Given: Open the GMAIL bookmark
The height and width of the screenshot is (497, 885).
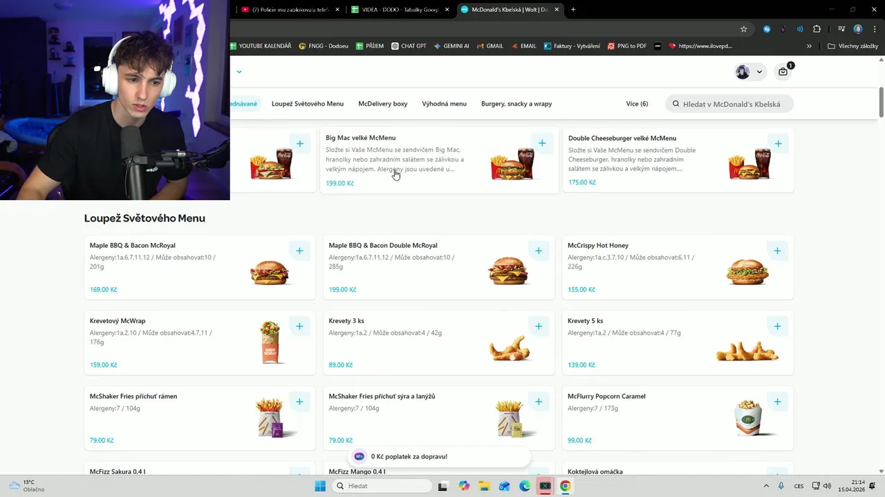Looking at the screenshot, I should tap(490, 46).
